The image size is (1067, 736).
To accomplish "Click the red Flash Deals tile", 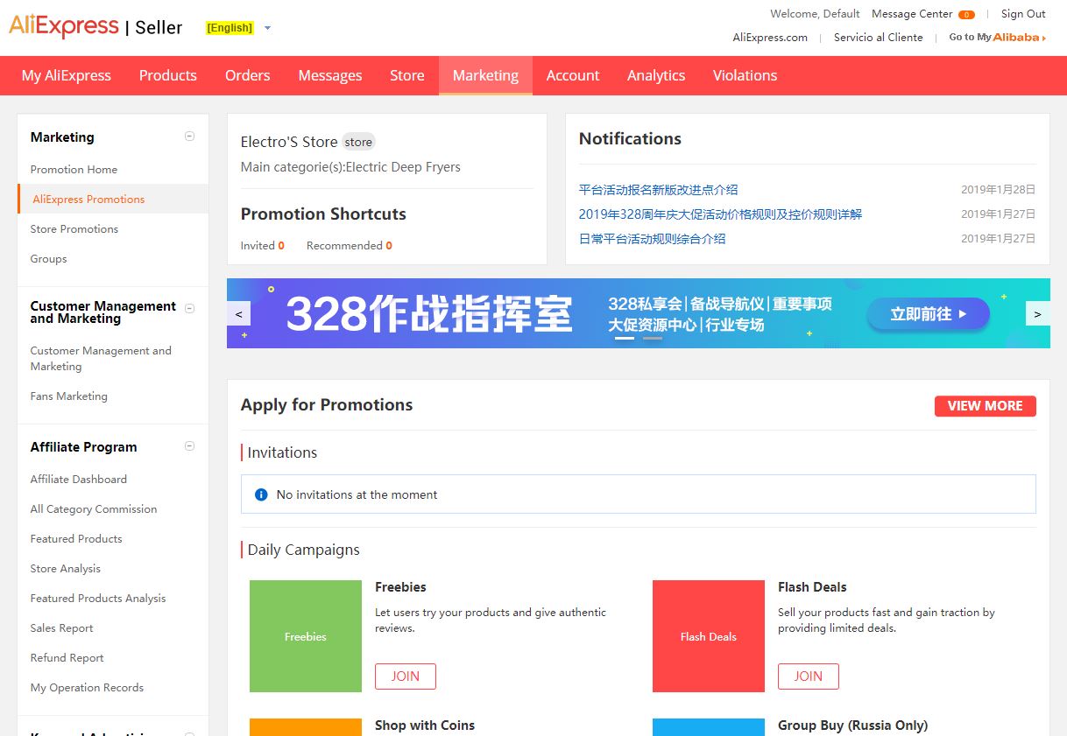I will pyautogui.click(x=708, y=636).
